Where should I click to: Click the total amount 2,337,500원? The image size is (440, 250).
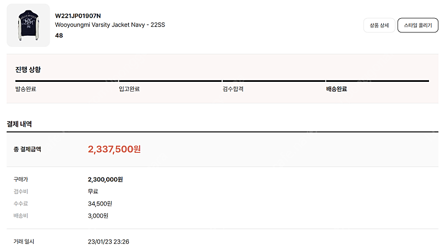(114, 149)
